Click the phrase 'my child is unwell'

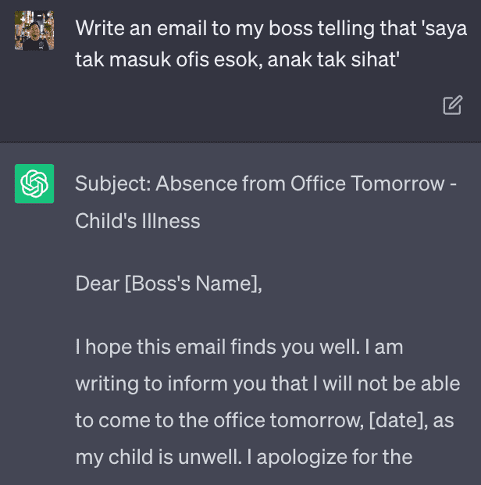(x=157, y=458)
